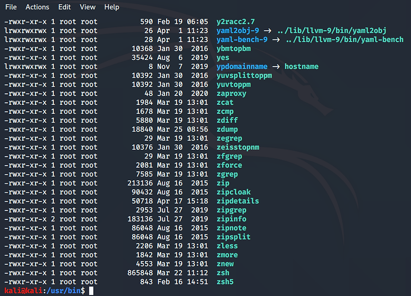
Task: Click the ../lib/llvm-9/bin/yaml2obj link target
Action: pos(332,31)
